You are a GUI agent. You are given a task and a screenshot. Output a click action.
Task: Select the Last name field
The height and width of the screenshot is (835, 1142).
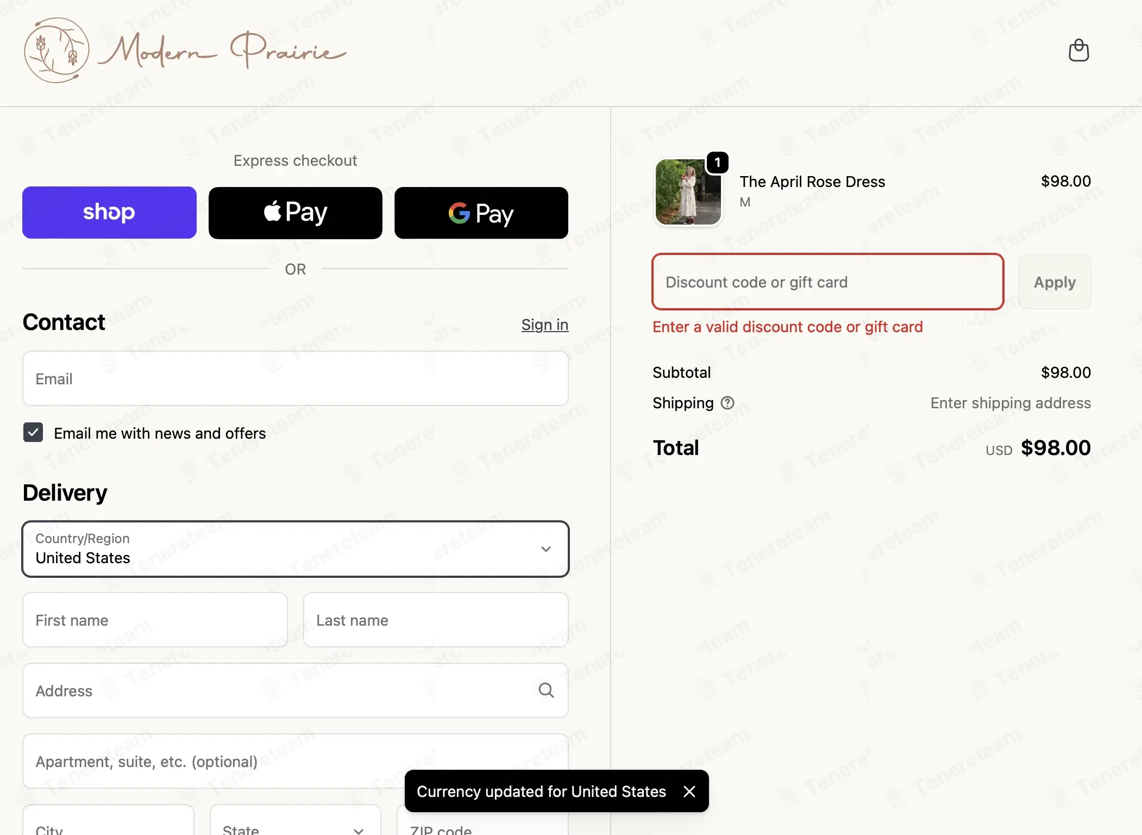tap(436, 620)
